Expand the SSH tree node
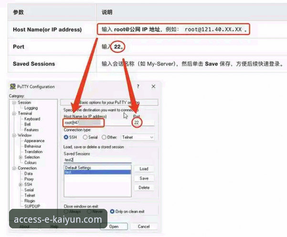This screenshot has height=237, width=287. 21,185
